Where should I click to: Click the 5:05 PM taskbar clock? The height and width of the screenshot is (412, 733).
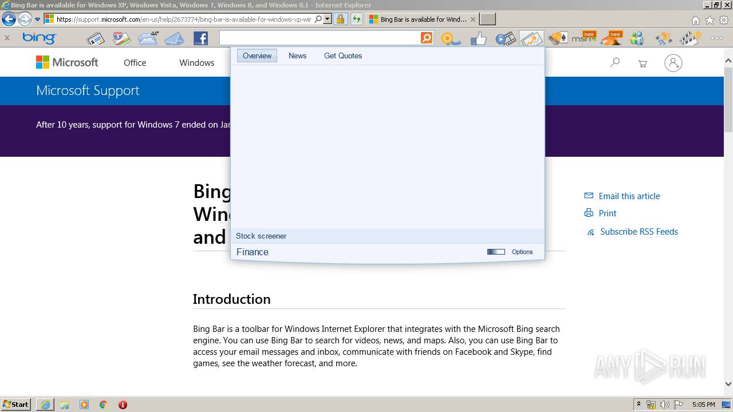coord(704,405)
